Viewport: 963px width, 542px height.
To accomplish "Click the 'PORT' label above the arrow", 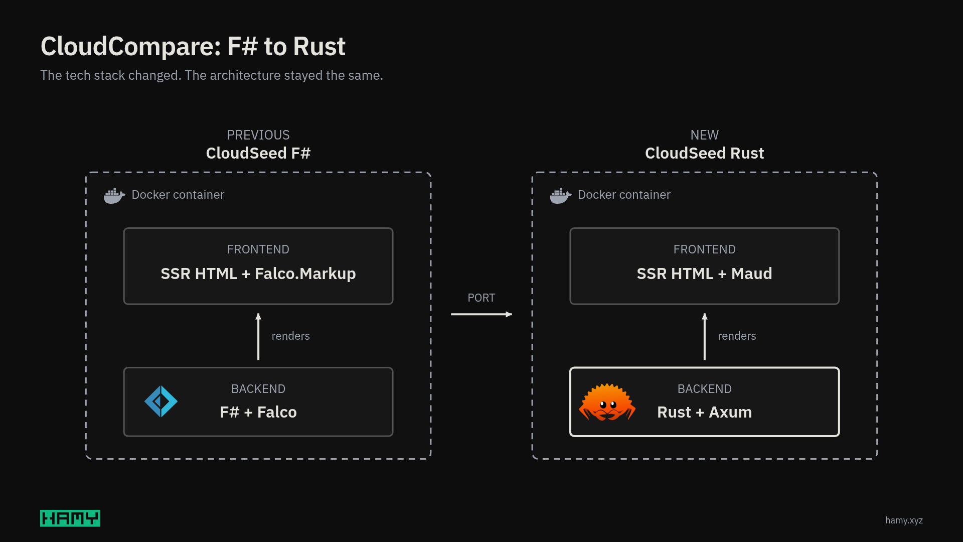I will click(x=481, y=298).
